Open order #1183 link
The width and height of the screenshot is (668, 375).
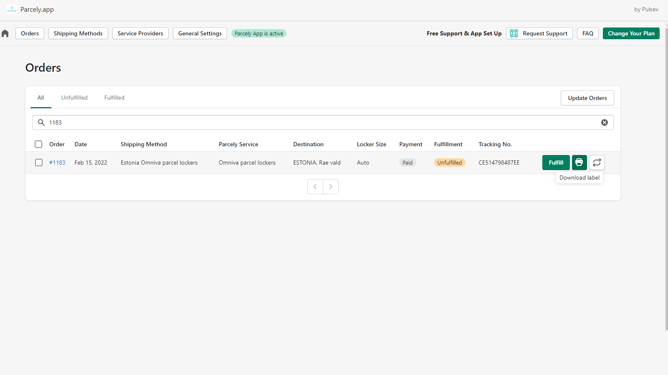pyautogui.click(x=57, y=162)
